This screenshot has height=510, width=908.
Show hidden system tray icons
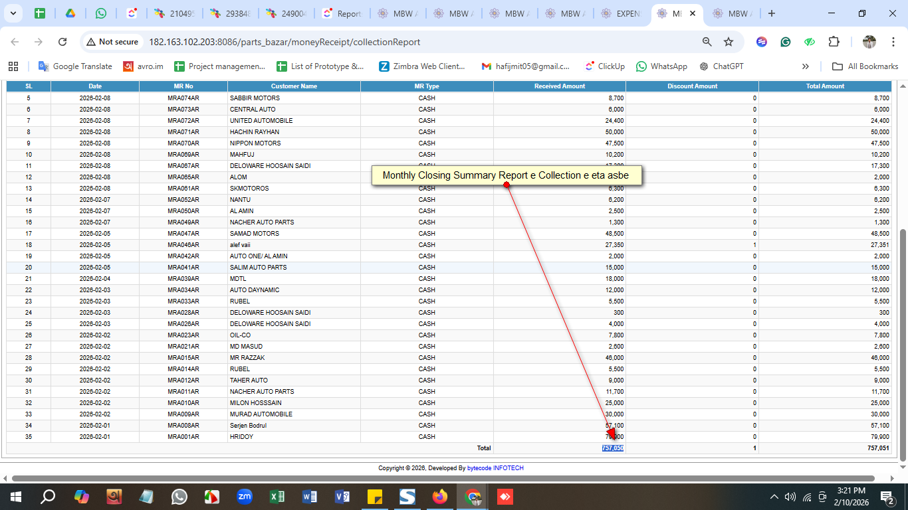click(774, 497)
